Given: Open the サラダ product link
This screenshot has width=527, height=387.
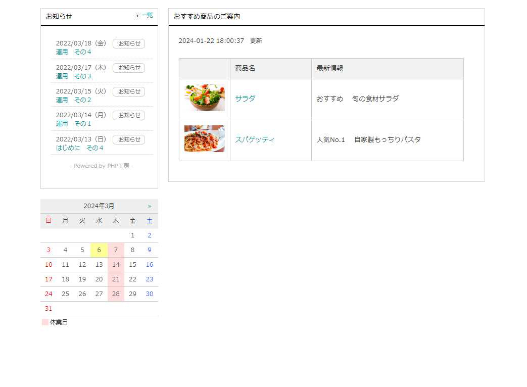Looking at the screenshot, I should click(x=245, y=99).
